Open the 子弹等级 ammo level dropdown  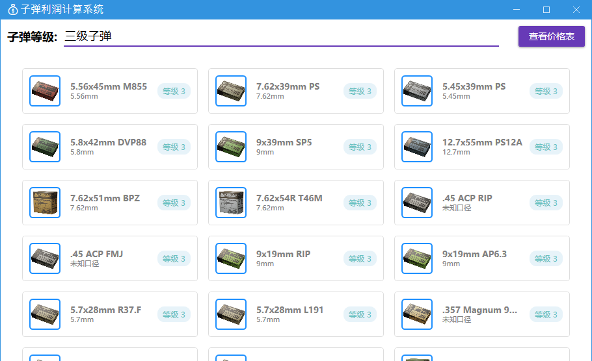tap(280, 36)
